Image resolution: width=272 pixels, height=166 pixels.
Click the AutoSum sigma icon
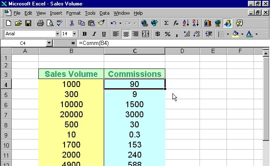pyautogui.click(x=166, y=23)
